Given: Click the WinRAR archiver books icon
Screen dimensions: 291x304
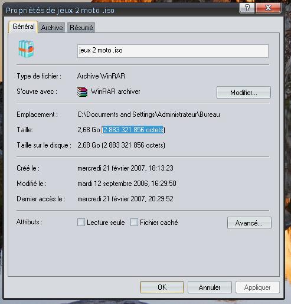Looking at the screenshot, I should click(82, 92).
